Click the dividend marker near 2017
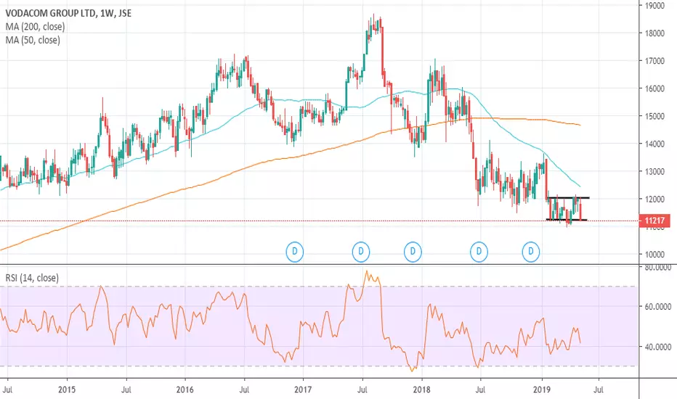 tap(295, 252)
